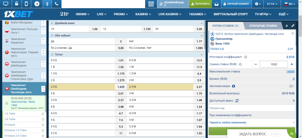This screenshot has height=138, width=302.
Task: Click the double arrow next to Открытые ставки
Action: click(287, 26)
